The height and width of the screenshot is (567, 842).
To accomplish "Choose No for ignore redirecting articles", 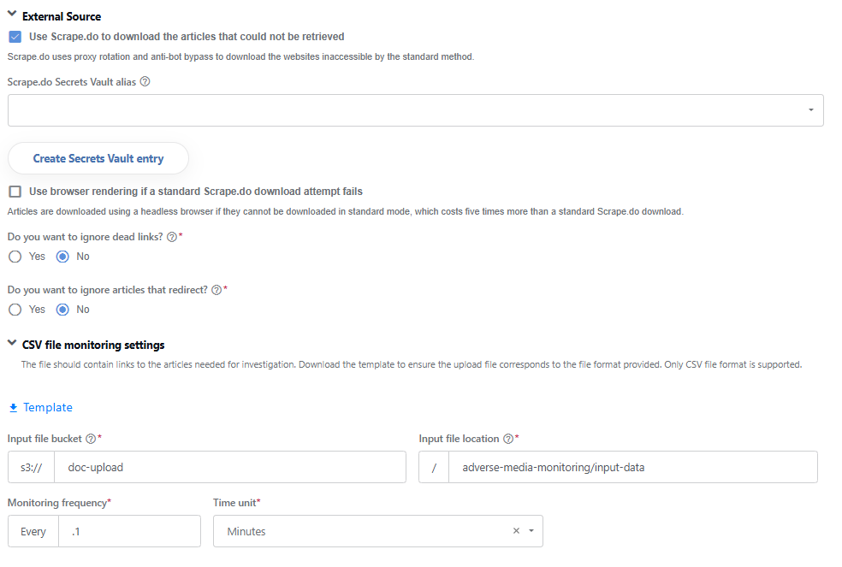I will click(62, 310).
